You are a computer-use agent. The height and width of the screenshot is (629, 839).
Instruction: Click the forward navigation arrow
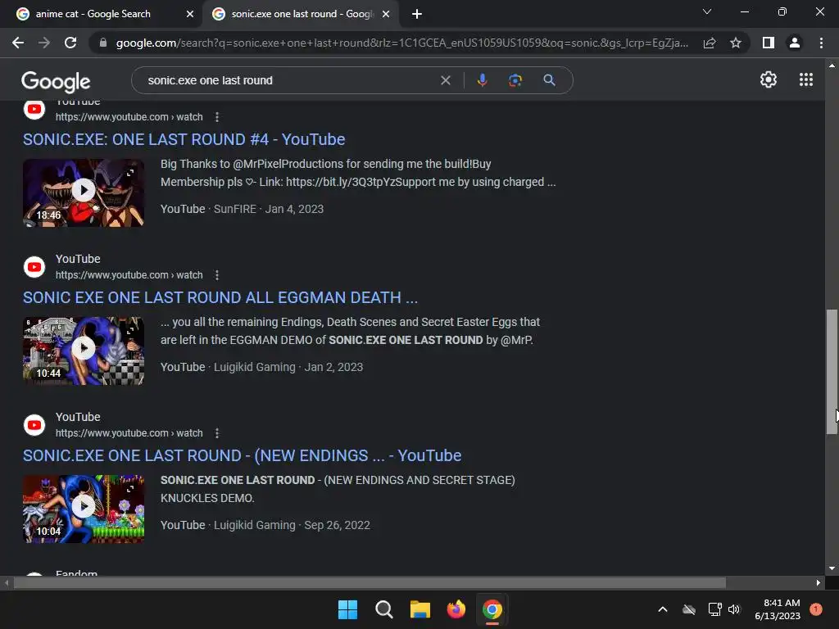pyautogui.click(x=44, y=43)
